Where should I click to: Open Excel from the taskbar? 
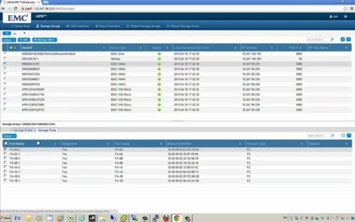71,218
